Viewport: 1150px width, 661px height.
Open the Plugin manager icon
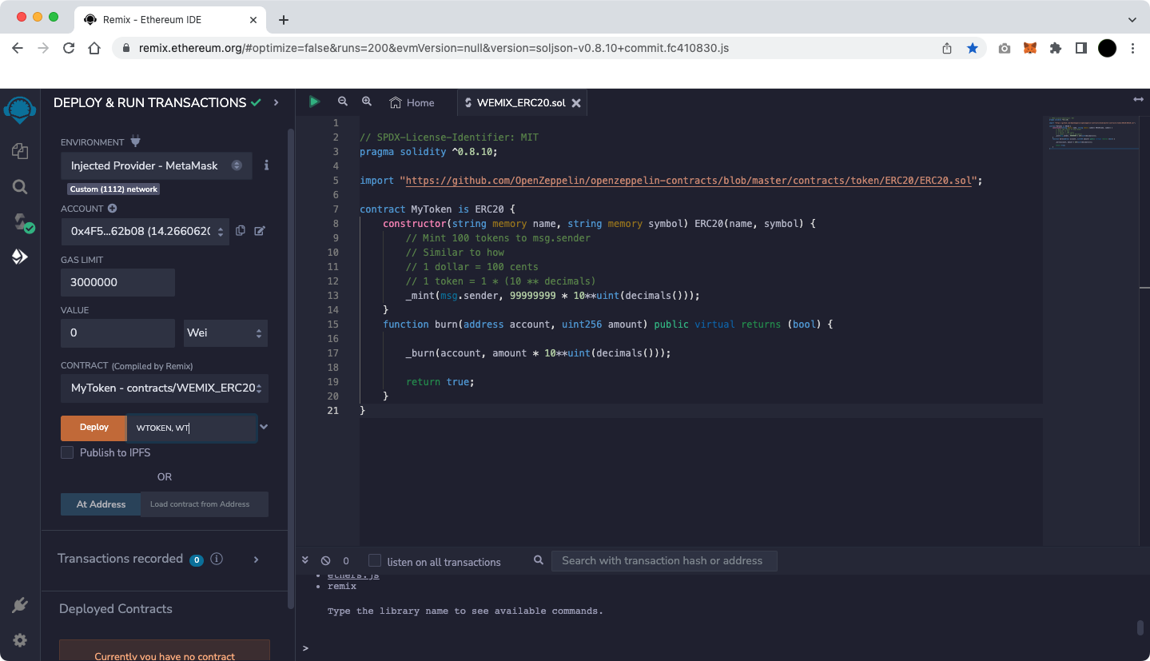pos(20,606)
